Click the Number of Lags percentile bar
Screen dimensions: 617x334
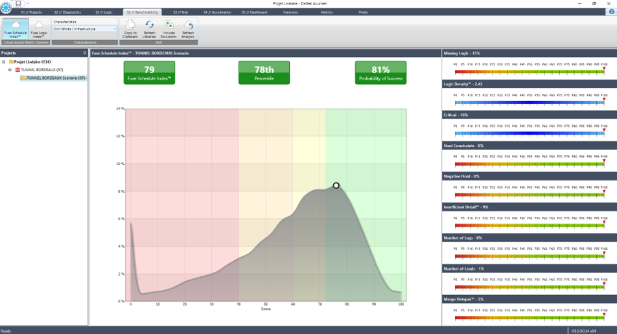click(530, 256)
